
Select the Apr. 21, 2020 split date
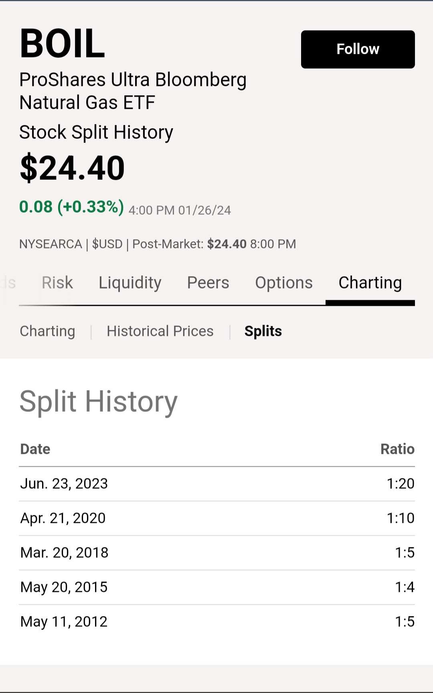(63, 518)
